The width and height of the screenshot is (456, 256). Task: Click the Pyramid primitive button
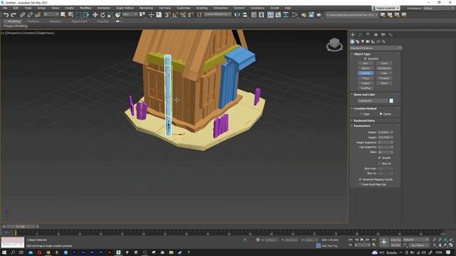(x=384, y=78)
